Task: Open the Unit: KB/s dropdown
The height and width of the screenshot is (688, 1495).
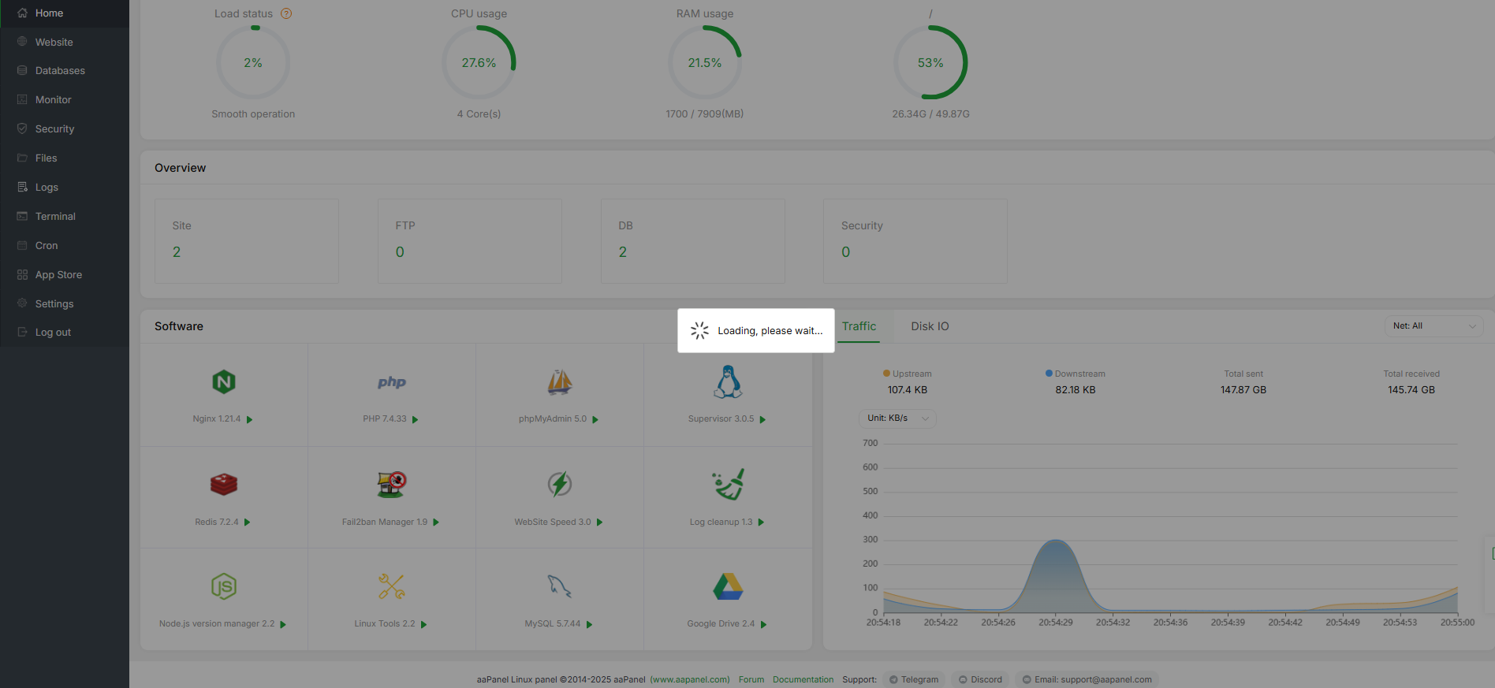Action: [x=897, y=418]
